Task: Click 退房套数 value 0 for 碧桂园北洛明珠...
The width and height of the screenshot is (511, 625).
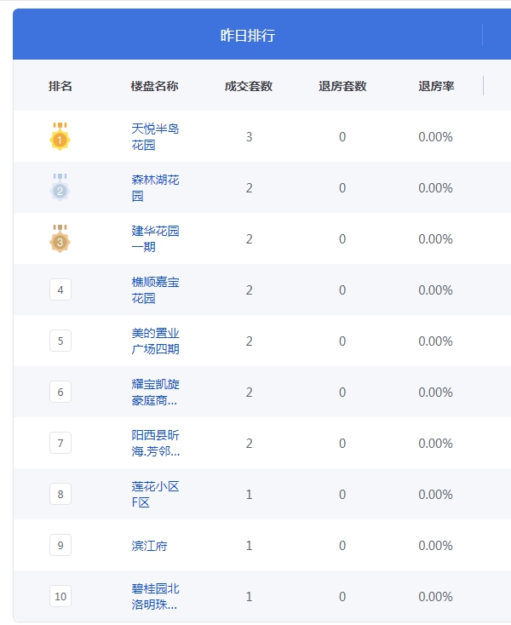Action: pos(342,596)
